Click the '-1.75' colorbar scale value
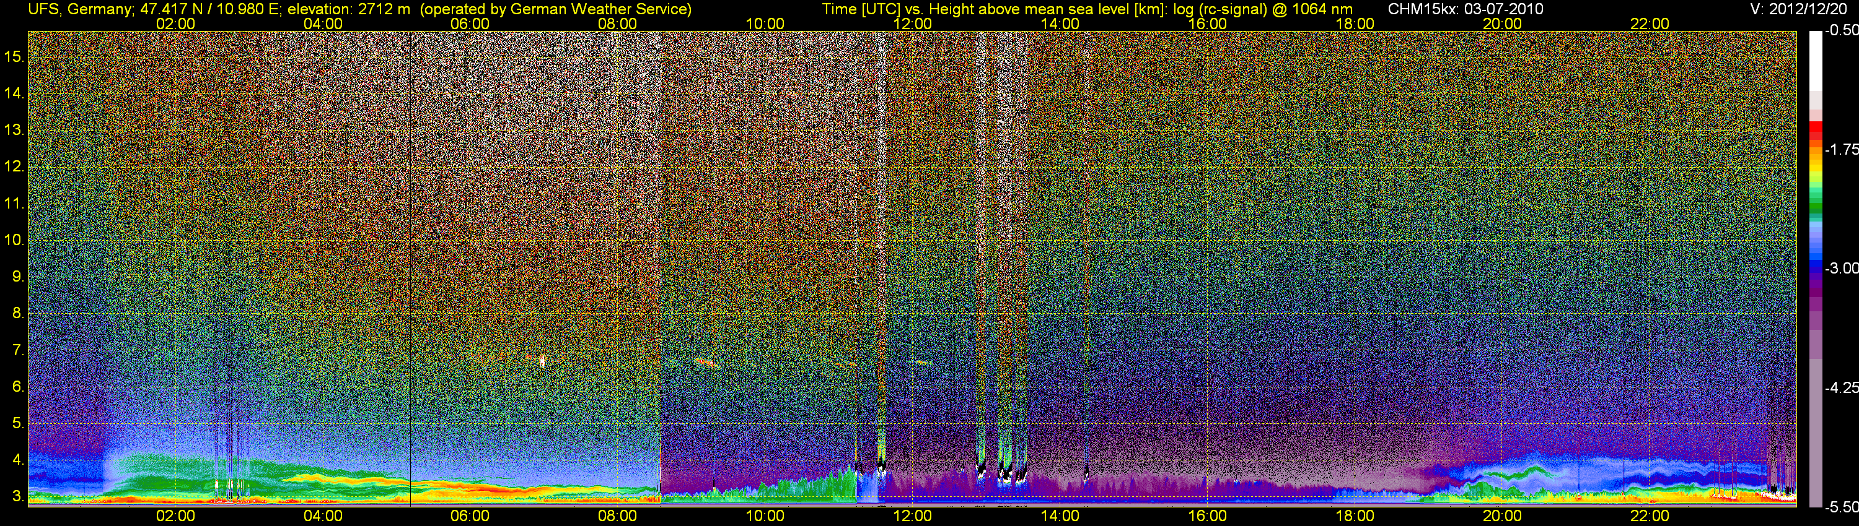 [x=1842, y=149]
